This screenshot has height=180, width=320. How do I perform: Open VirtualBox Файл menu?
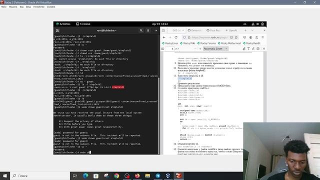tap(4, 6)
